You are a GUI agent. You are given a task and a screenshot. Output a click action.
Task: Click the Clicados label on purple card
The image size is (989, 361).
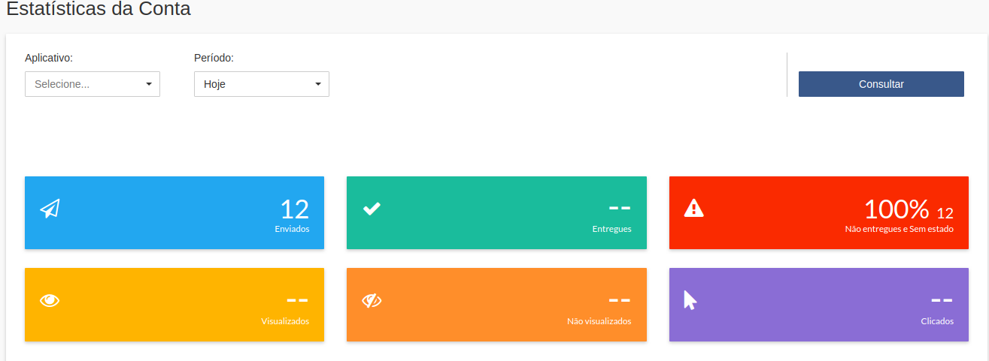tap(937, 321)
